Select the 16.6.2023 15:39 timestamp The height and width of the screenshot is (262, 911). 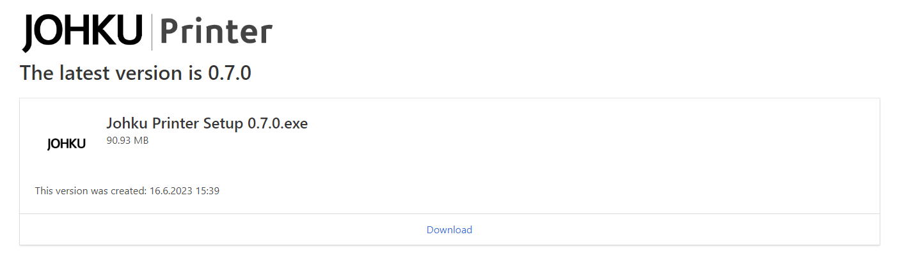185,190
